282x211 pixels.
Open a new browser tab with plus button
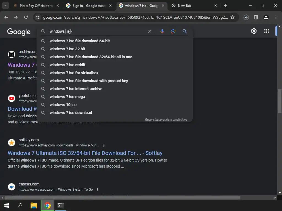(226, 5)
